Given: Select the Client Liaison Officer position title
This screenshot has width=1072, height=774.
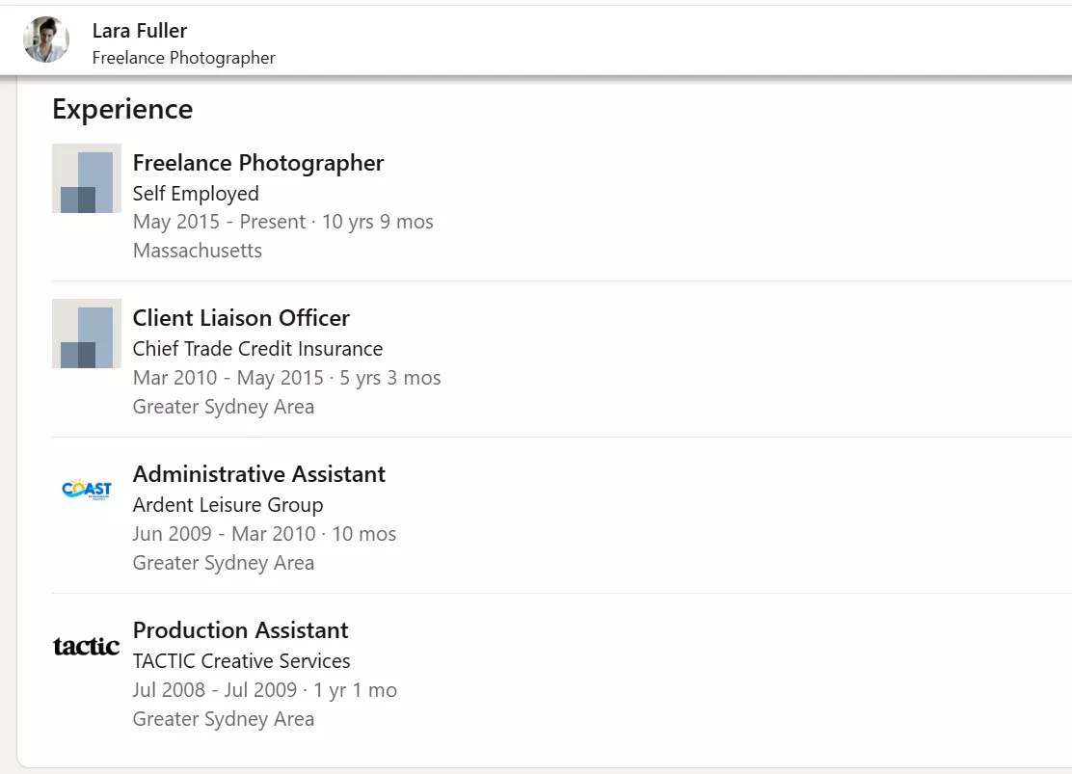Looking at the screenshot, I should pos(241,318).
